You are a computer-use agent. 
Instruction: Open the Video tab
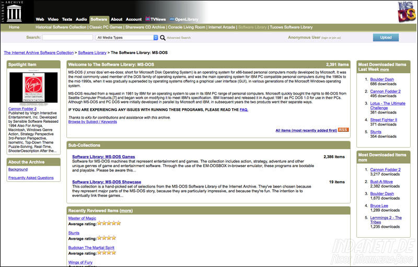click(53, 19)
